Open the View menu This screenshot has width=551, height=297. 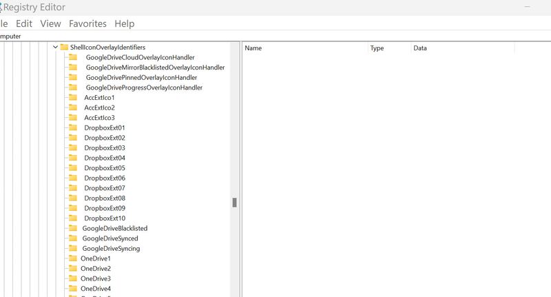(x=50, y=23)
